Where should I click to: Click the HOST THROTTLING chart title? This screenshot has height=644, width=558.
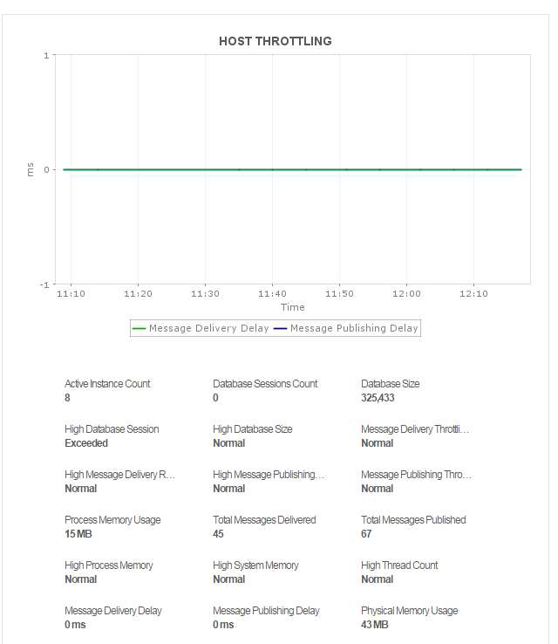click(275, 41)
